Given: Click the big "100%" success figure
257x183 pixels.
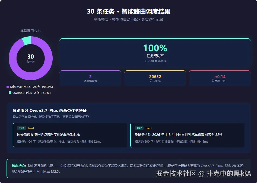Looking at the screenshot, I should (155, 48).
